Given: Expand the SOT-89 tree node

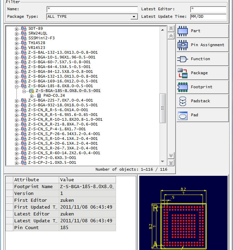Looking at the screenshot, I should 16,29.
